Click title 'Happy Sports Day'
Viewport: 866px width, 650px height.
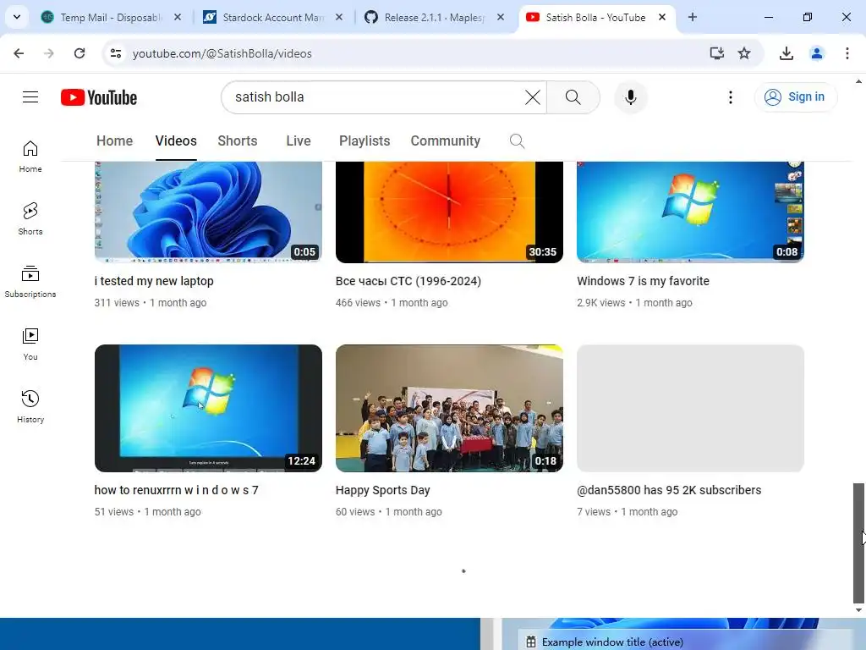click(383, 490)
